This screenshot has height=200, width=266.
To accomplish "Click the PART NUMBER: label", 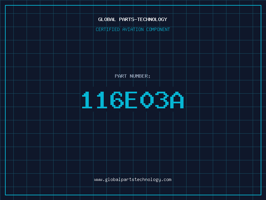I will (x=132, y=76).
